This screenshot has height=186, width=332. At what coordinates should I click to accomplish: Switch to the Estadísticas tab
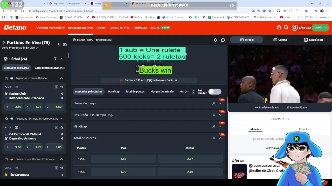314,40
